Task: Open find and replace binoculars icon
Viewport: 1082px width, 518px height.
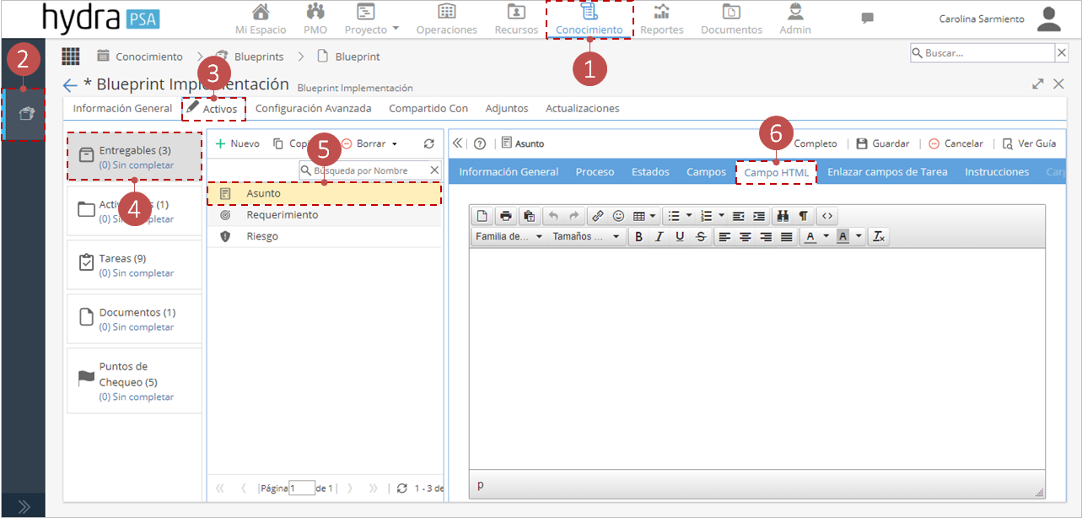Action: click(x=783, y=216)
